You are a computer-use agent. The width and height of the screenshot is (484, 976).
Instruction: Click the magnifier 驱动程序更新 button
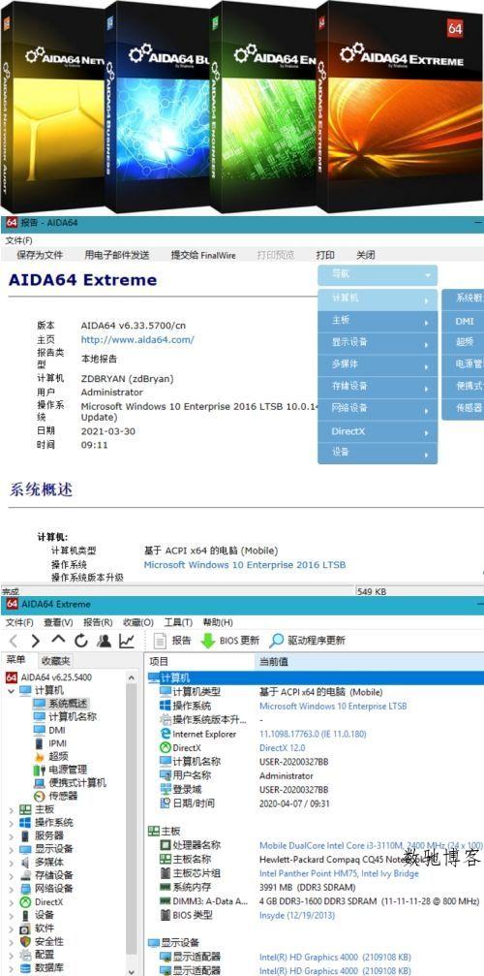click(308, 641)
